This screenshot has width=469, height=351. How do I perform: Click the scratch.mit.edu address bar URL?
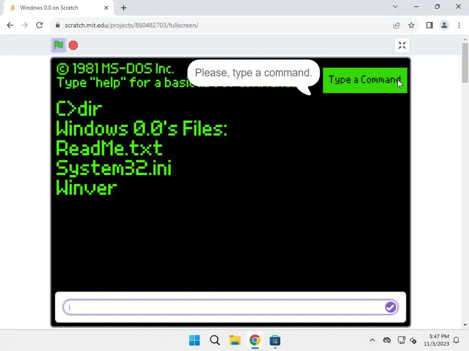131,26
